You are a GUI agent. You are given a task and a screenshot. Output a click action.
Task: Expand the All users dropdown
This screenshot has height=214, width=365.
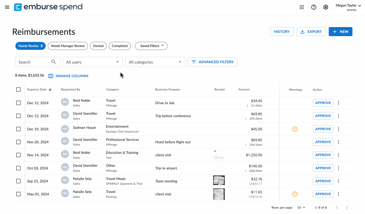coord(92,62)
